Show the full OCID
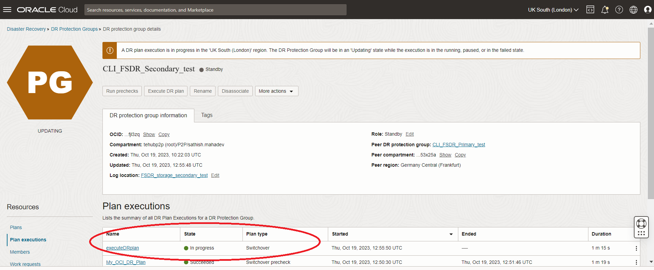This screenshot has width=654, height=270. tap(149, 134)
